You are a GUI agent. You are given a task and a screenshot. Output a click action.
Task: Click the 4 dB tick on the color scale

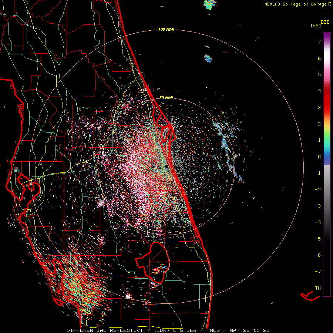319,91
